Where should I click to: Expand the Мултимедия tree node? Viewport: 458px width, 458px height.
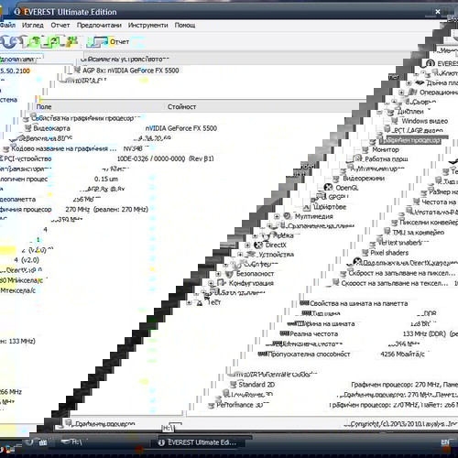pos(277,216)
